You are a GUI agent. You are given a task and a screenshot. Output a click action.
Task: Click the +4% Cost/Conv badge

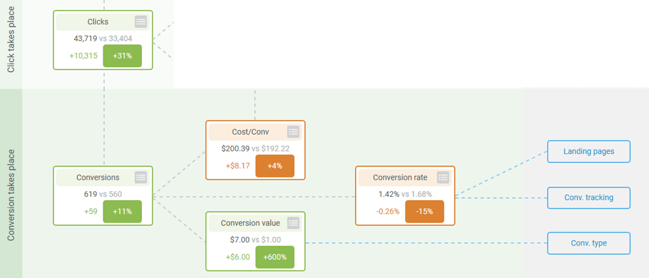[275, 166]
